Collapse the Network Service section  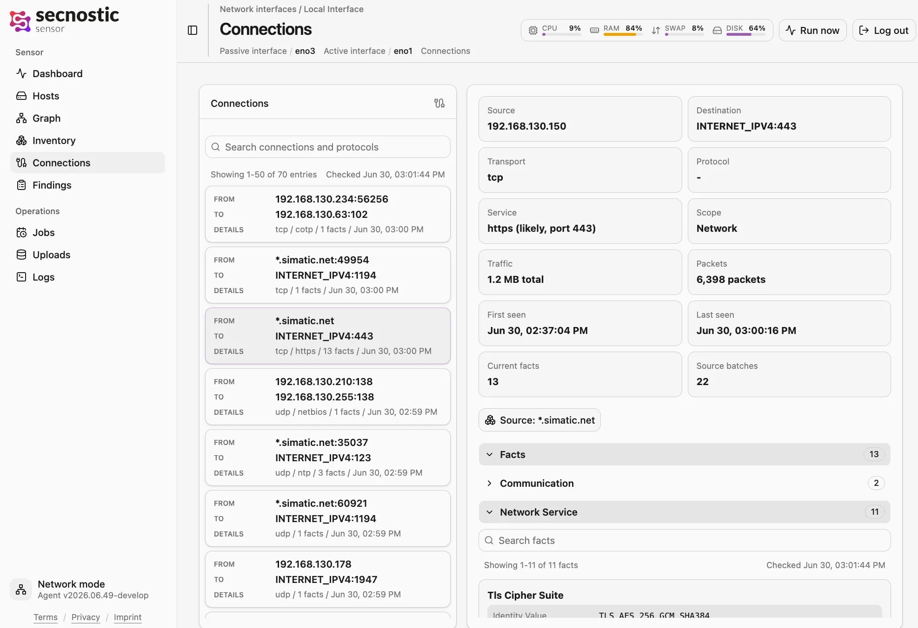click(685, 512)
